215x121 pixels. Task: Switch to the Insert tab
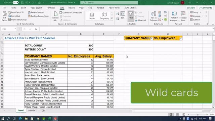(24, 8)
